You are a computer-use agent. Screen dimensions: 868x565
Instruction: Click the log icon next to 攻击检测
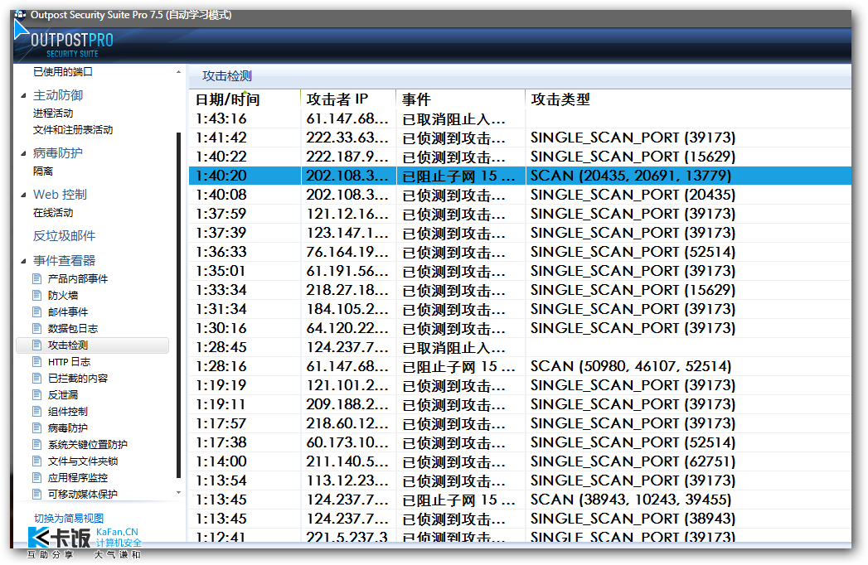click(x=37, y=345)
